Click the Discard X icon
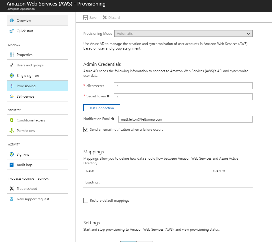272x242 pixels. (104, 17)
